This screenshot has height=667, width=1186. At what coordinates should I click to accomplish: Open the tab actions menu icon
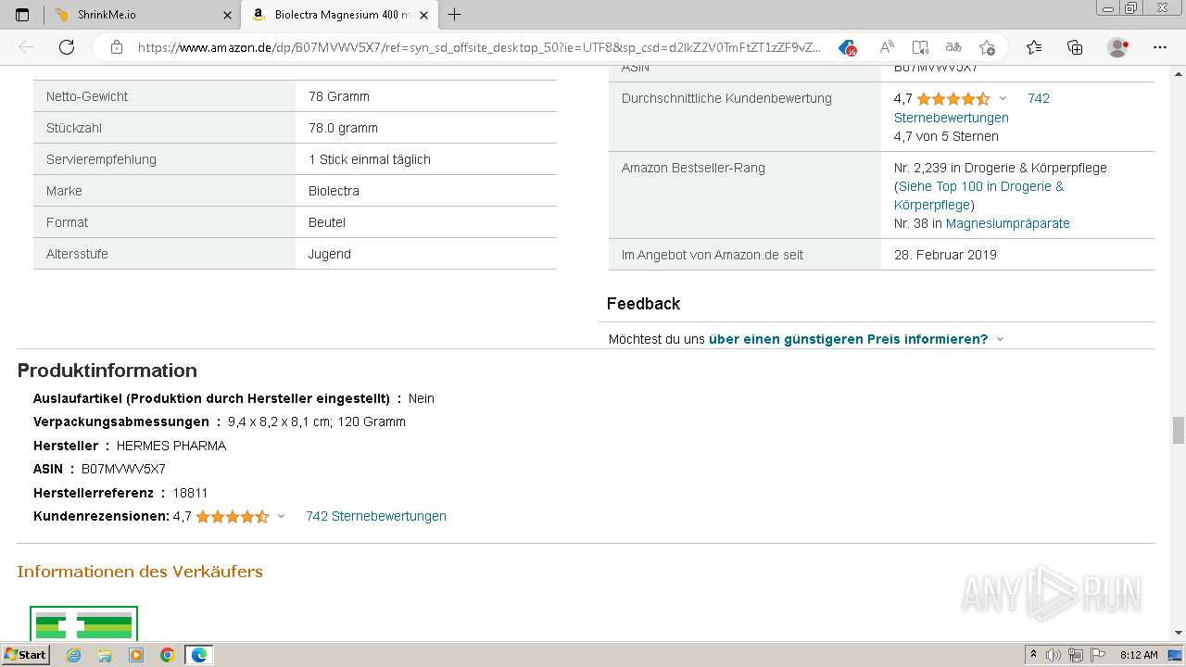(22, 15)
